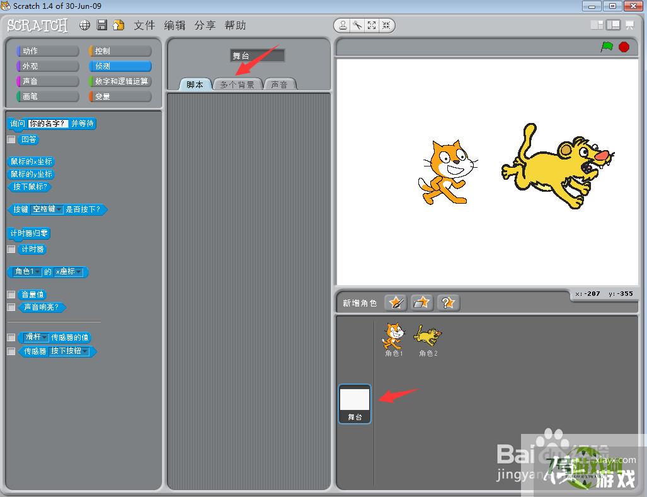This screenshot has height=497, width=647.
Task: Toggle the 计时器 checkbox
Action: click(x=11, y=250)
